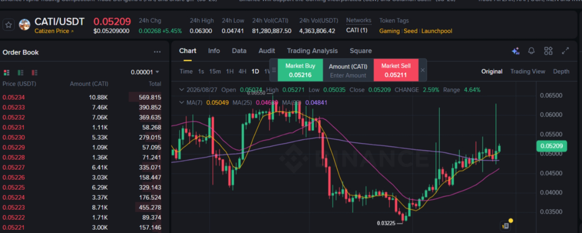Screen dimensions: 582x233
Task: Select ask price 0.05228 row
Action: (x=82, y=157)
